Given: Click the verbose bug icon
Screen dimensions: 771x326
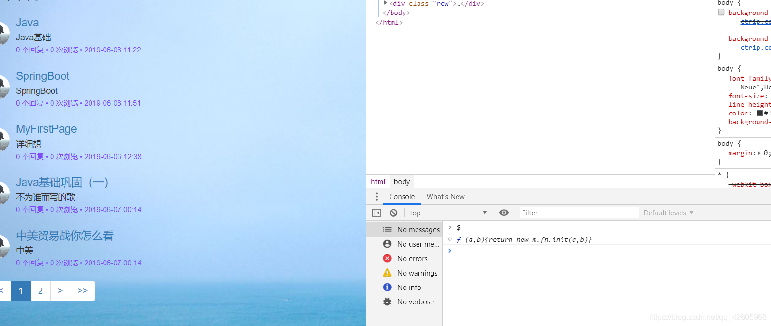Looking at the screenshot, I should tap(387, 302).
